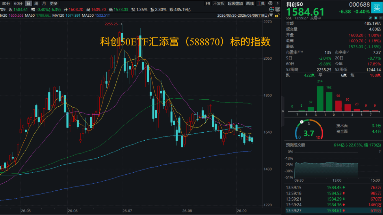This screenshot has width=383, height=215.
Task: Click the 超级叠加 overlay button
Action: coord(235,3)
